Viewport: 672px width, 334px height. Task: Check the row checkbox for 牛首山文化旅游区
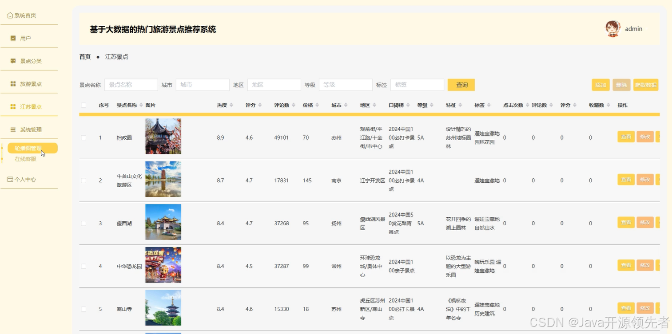[84, 181]
